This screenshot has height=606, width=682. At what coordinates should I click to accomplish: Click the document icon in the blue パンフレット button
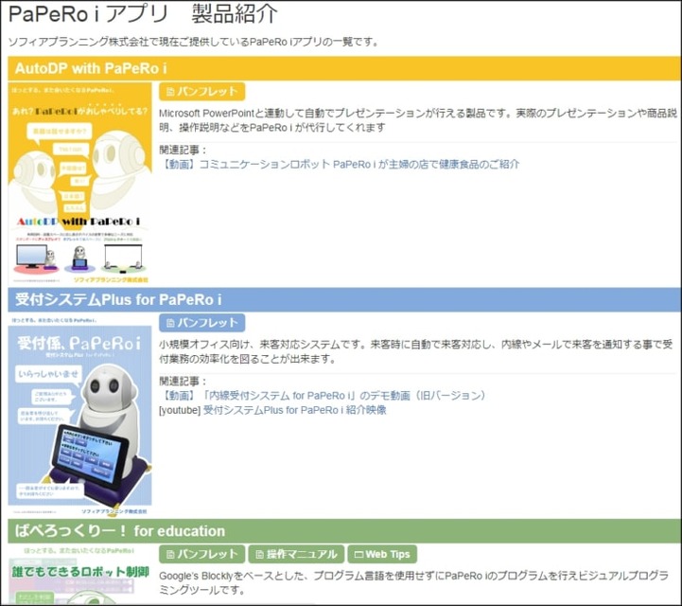pos(170,324)
